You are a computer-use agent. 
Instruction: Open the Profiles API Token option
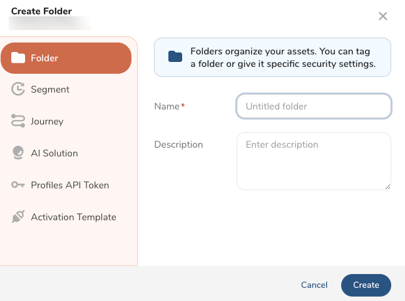pyautogui.click(x=70, y=185)
